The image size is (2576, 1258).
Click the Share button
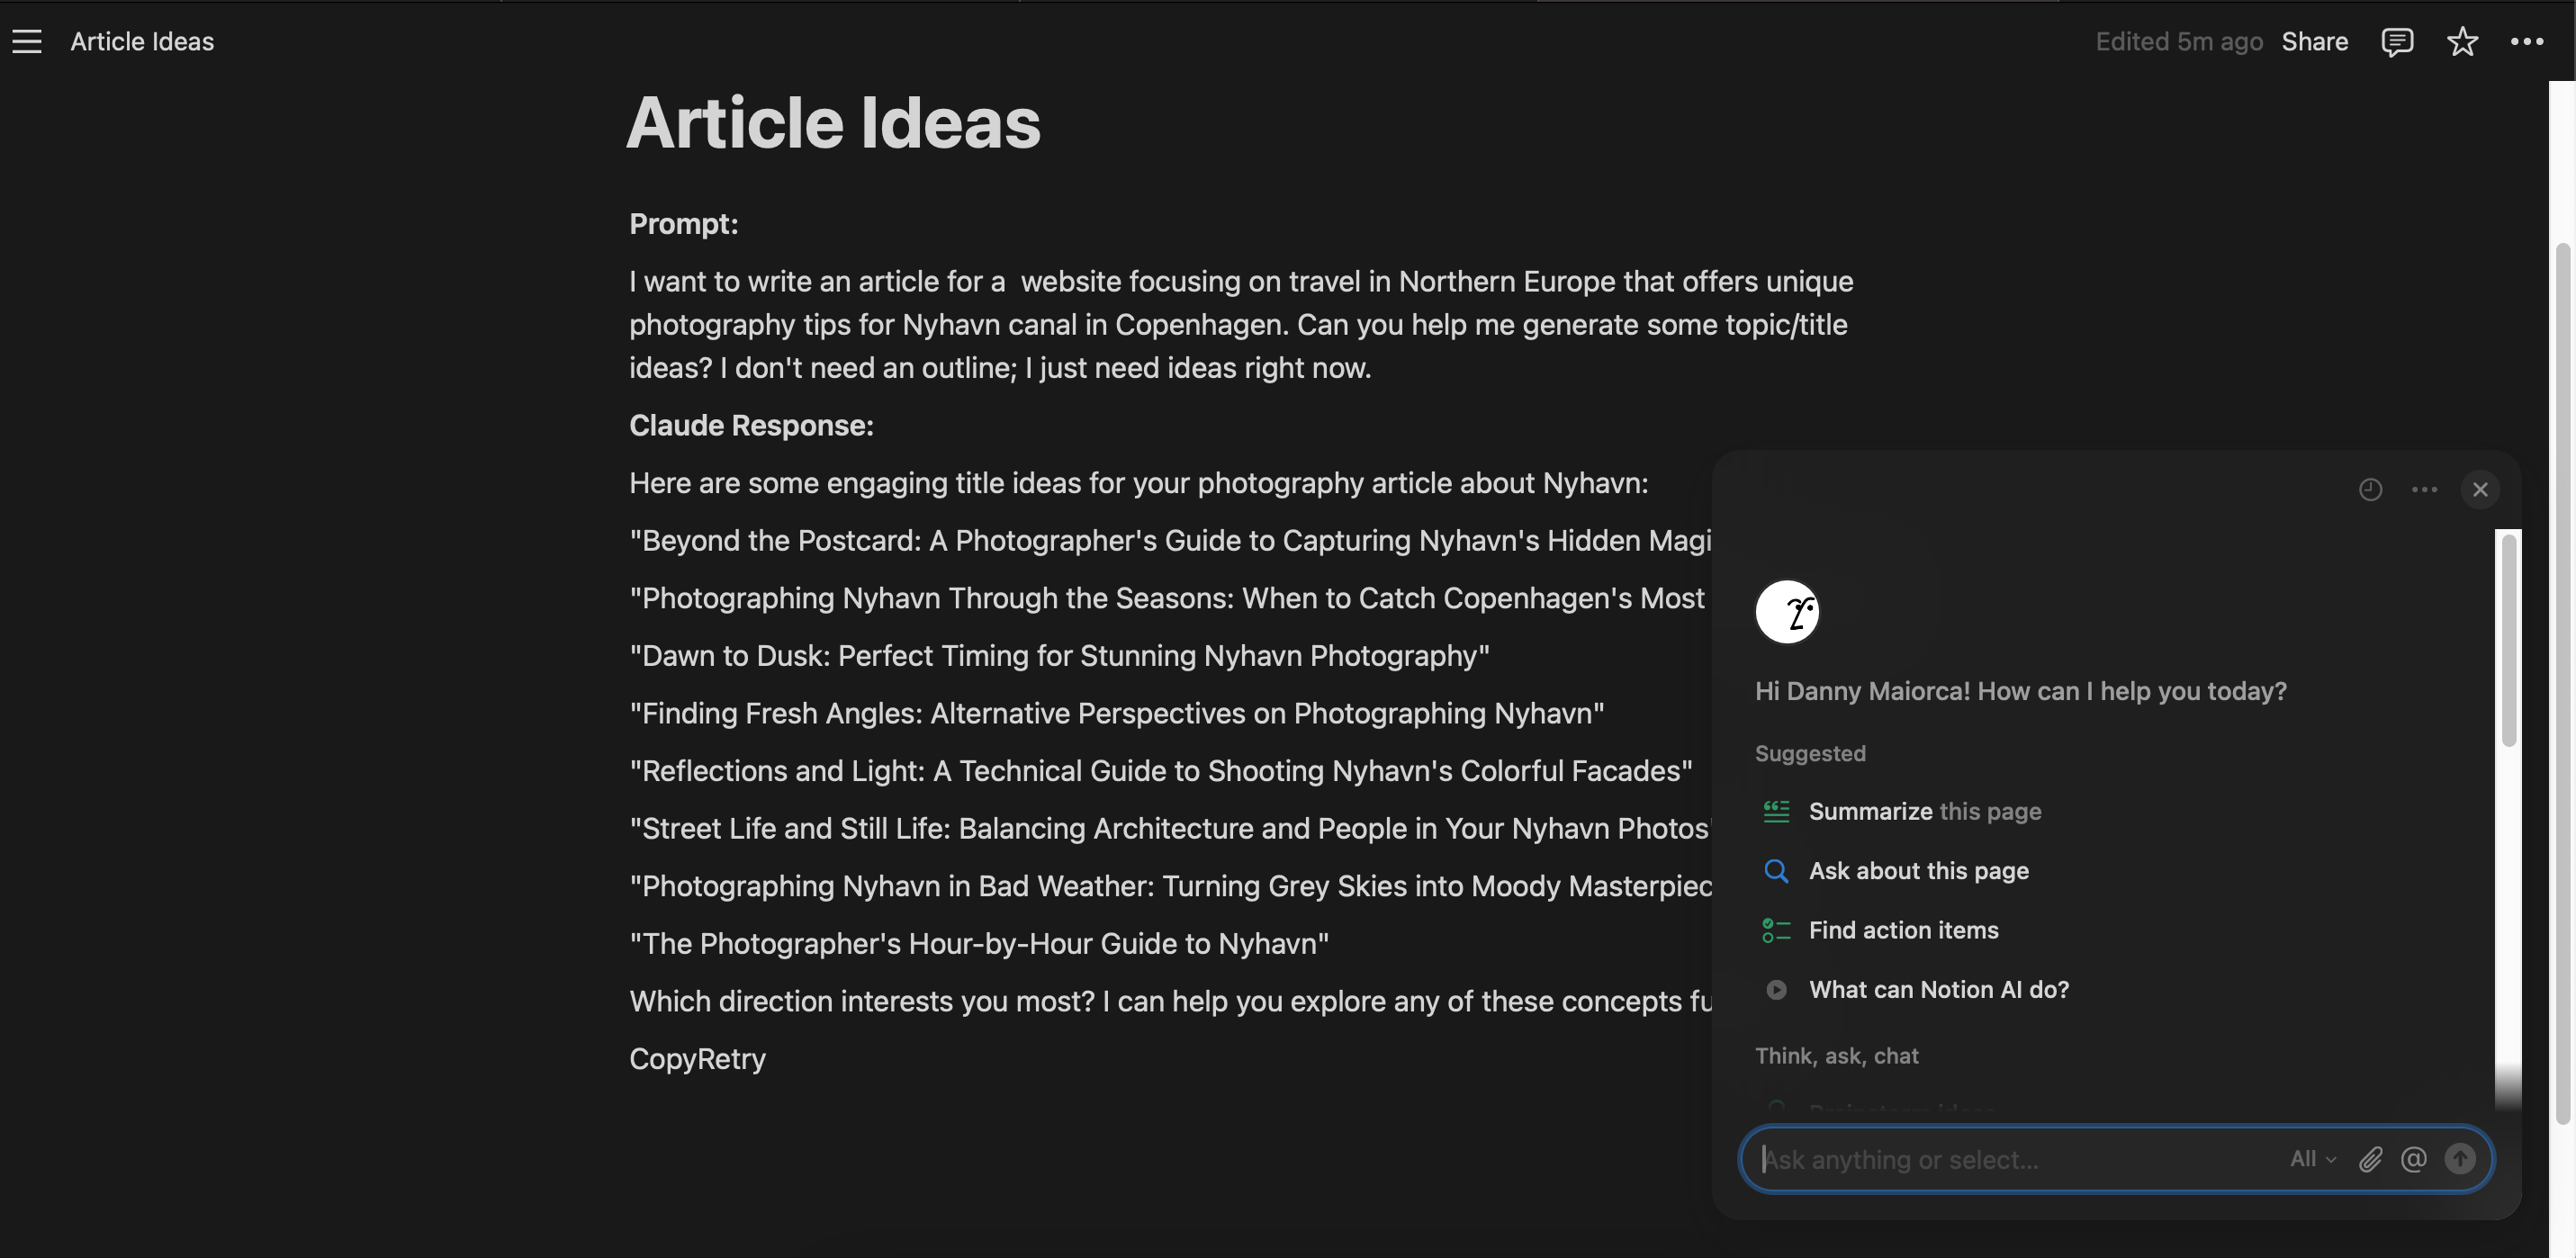2315,41
